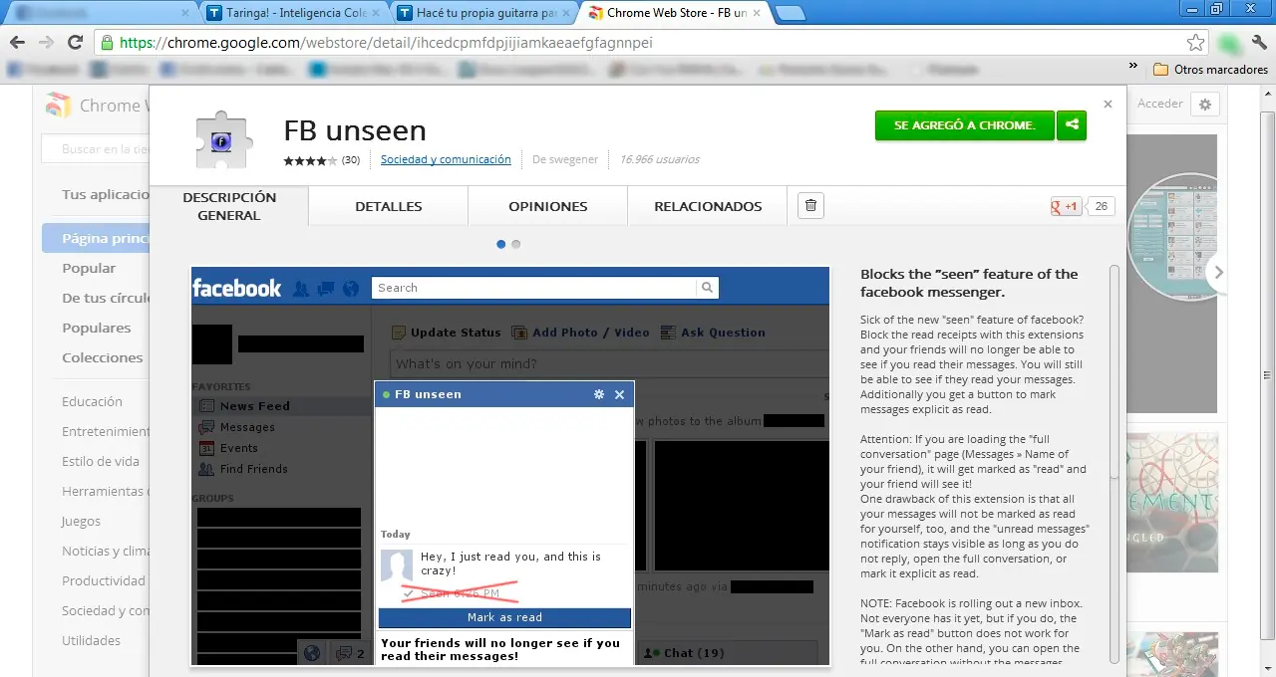Click the Se agregó a Chrome button

click(x=964, y=125)
